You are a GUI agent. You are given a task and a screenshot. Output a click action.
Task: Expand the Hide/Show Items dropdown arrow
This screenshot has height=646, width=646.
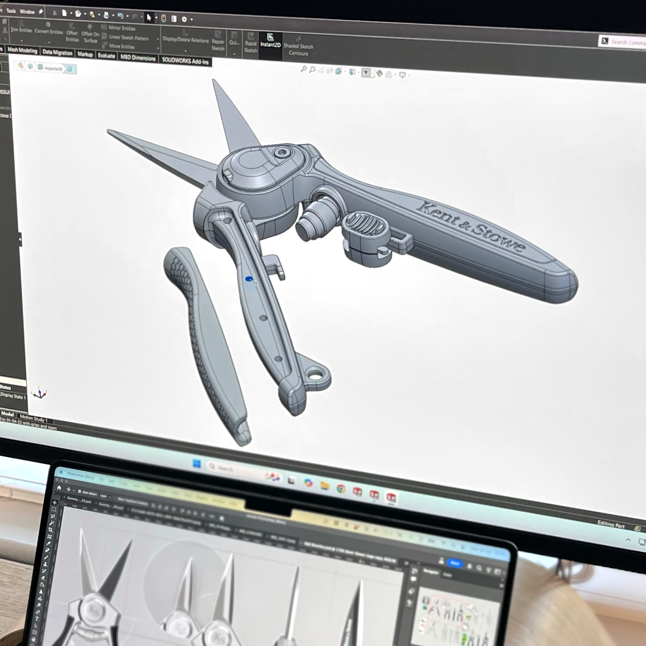[372, 73]
